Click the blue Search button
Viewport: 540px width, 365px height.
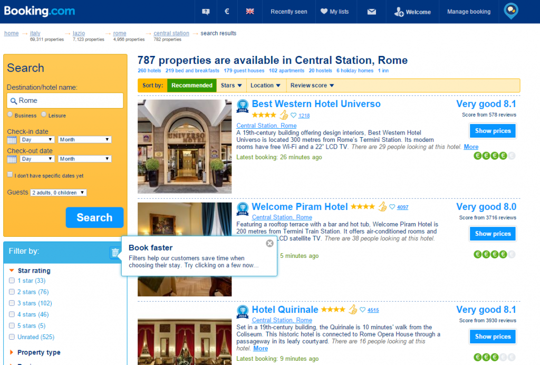[94, 217]
